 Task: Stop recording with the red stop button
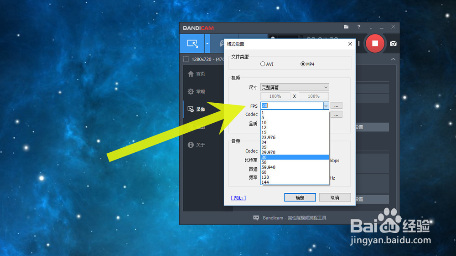(375, 44)
